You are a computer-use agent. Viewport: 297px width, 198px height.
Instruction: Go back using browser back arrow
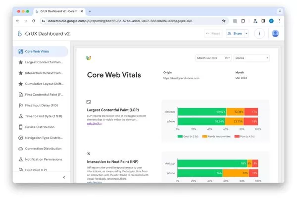18,21
